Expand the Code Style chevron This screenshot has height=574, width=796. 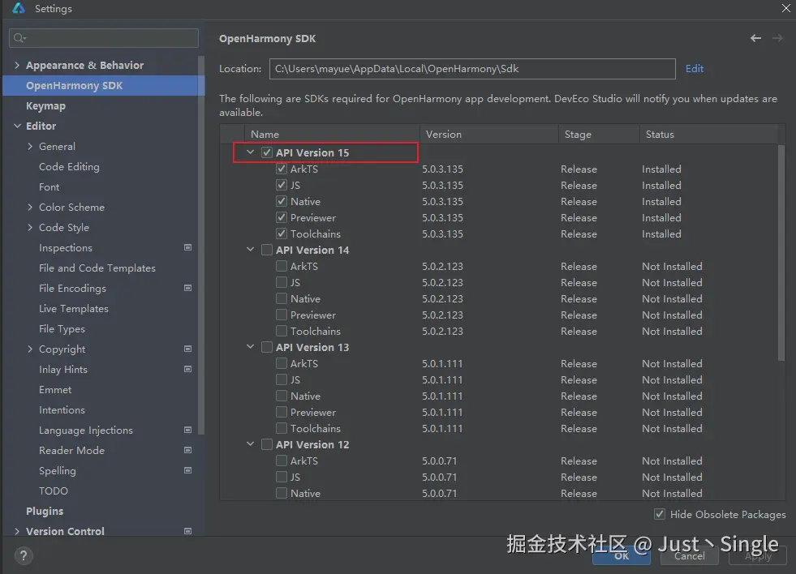[x=30, y=227]
